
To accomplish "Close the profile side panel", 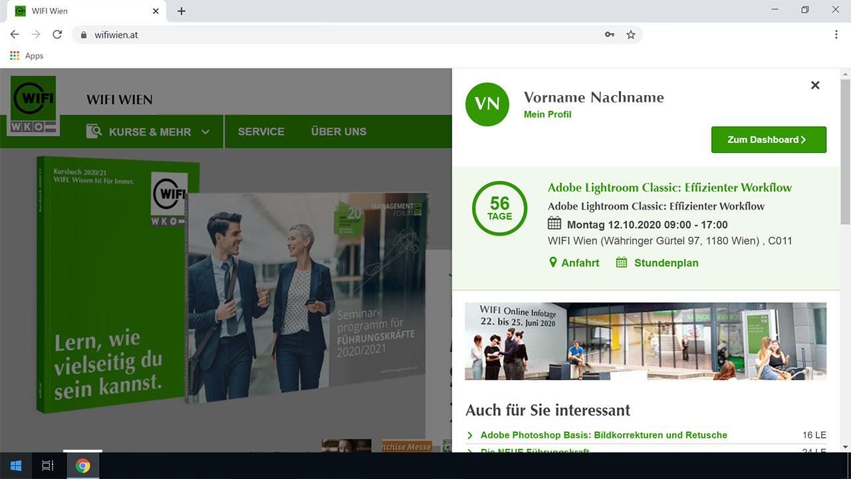I will (815, 85).
